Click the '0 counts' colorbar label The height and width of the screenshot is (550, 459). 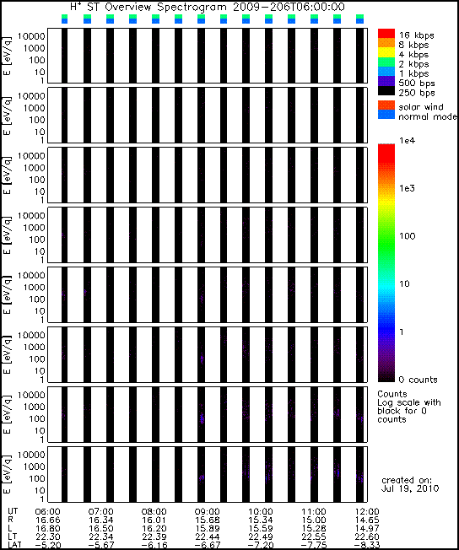418,380
